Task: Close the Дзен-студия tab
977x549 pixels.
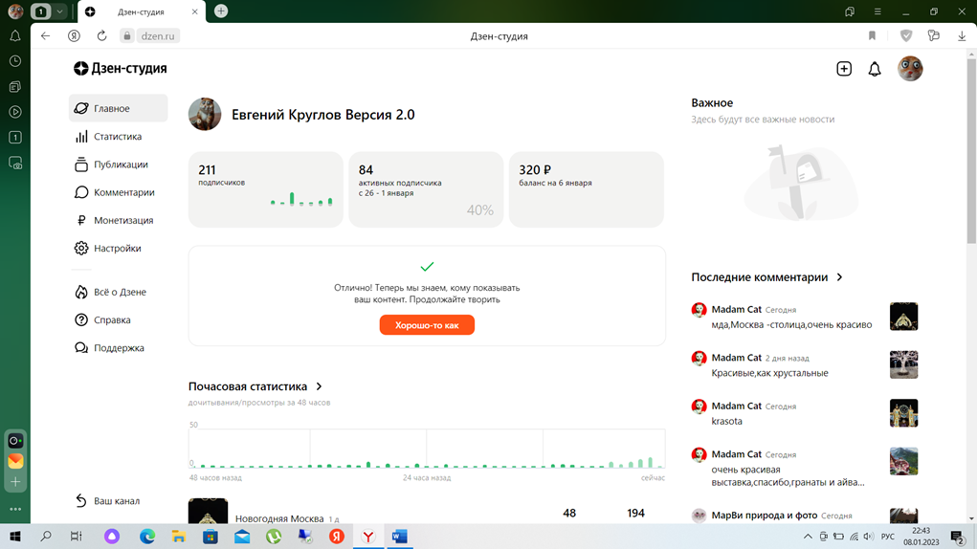Action: pos(194,11)
